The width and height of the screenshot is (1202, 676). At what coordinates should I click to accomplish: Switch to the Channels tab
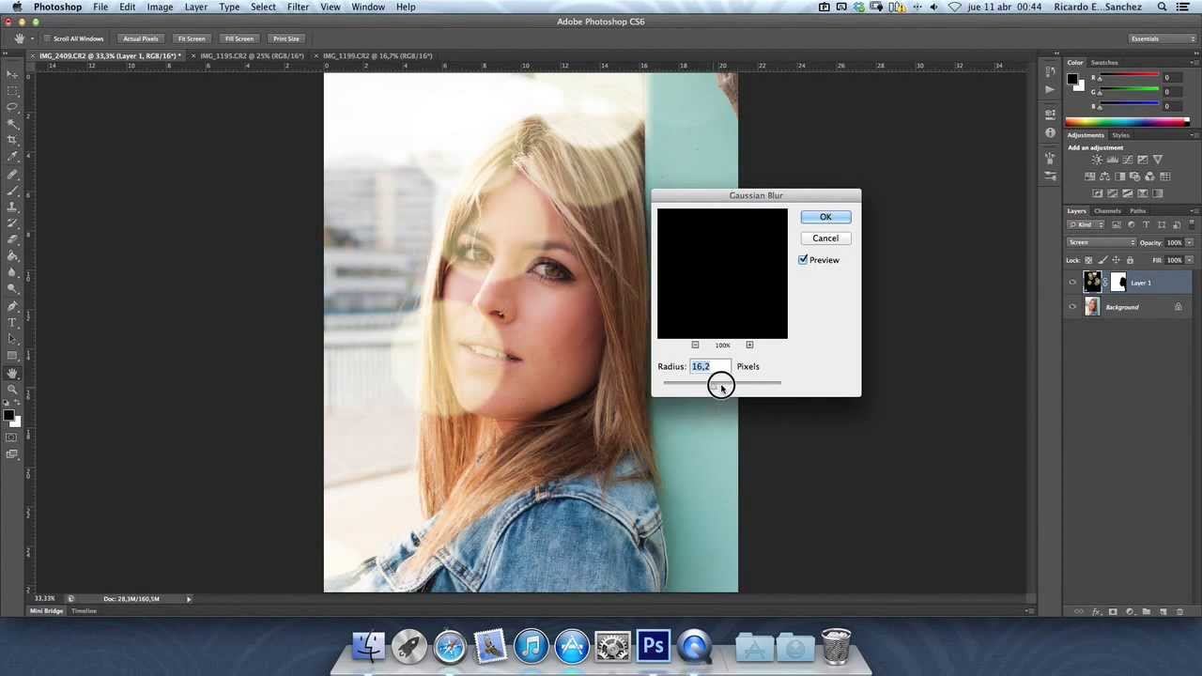[1107, 211]
